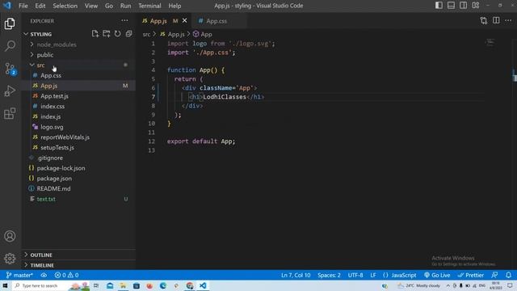This screenshot has height=291, width=517.
Task: Change indentation Spaces: 2 setting
Action: click(329, 275)
